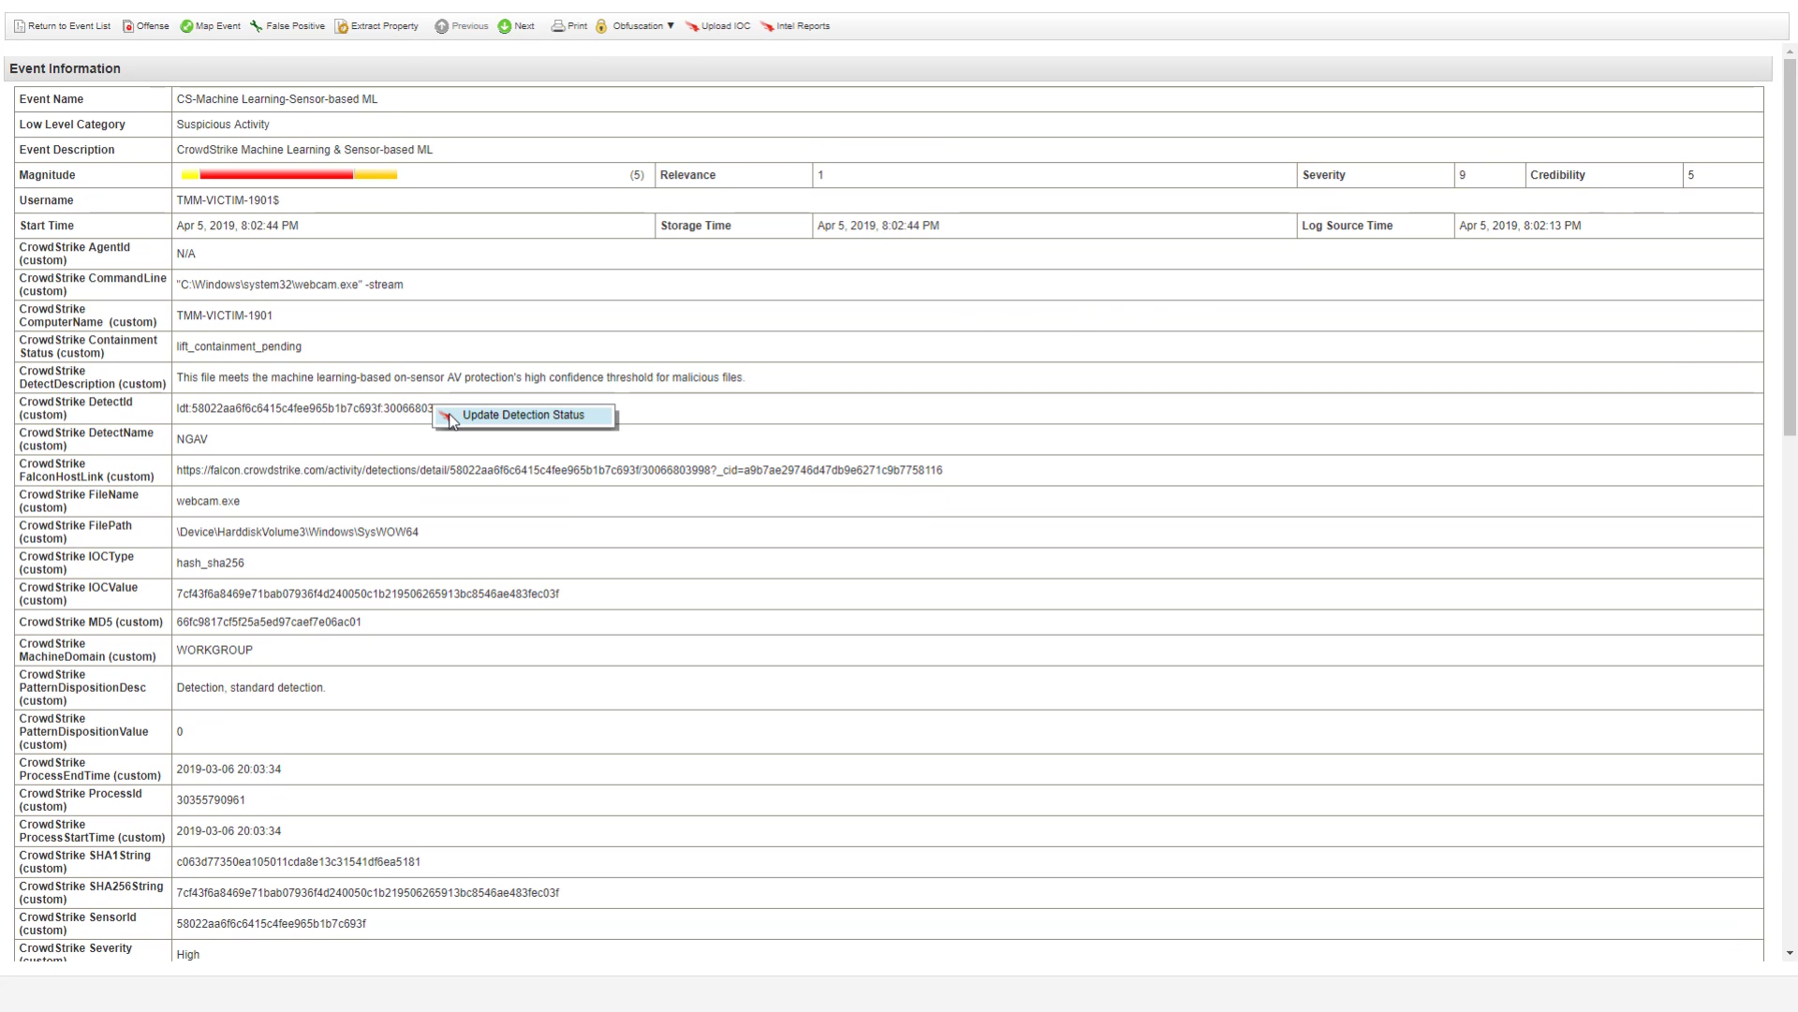1798x1012 pixels.
Task: Select Log Source Time 8:02:13 PM value
Action: [1520, 226]
